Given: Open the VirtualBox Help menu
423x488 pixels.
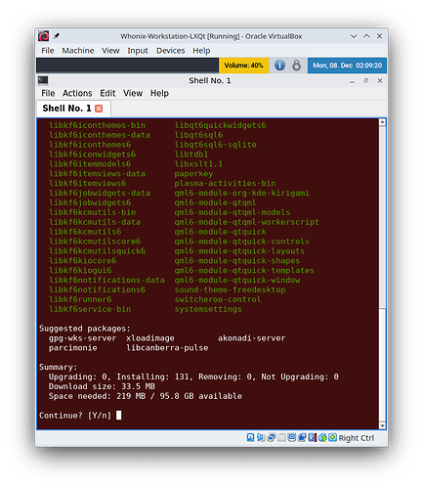Looking at the screenshot, I should (201, 51).
